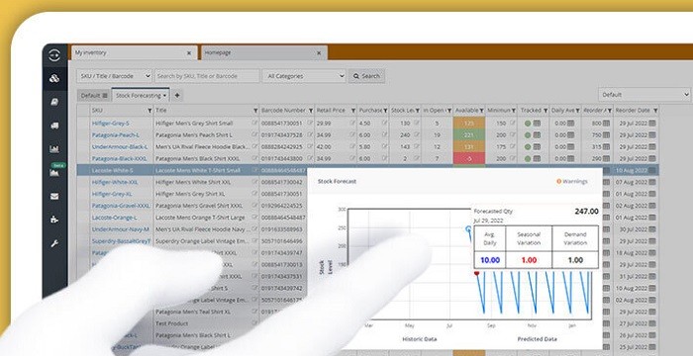This screenshot has height=356, width=693.
Task: Click Avg Daily value 10.00
Action: point(490,260)
